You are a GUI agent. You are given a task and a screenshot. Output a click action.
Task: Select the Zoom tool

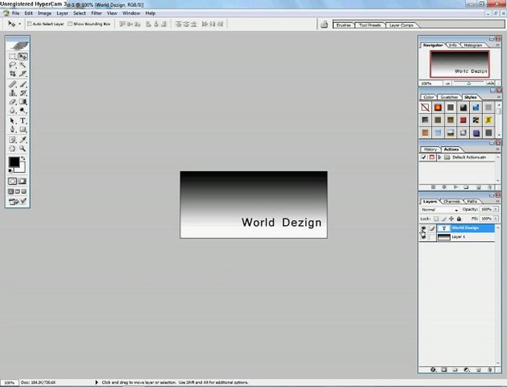[x=23, y=149]
